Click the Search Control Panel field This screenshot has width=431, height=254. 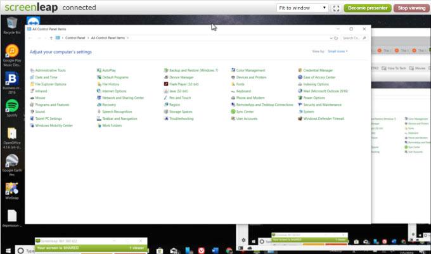pyautogui.click(x=354, y=38)
